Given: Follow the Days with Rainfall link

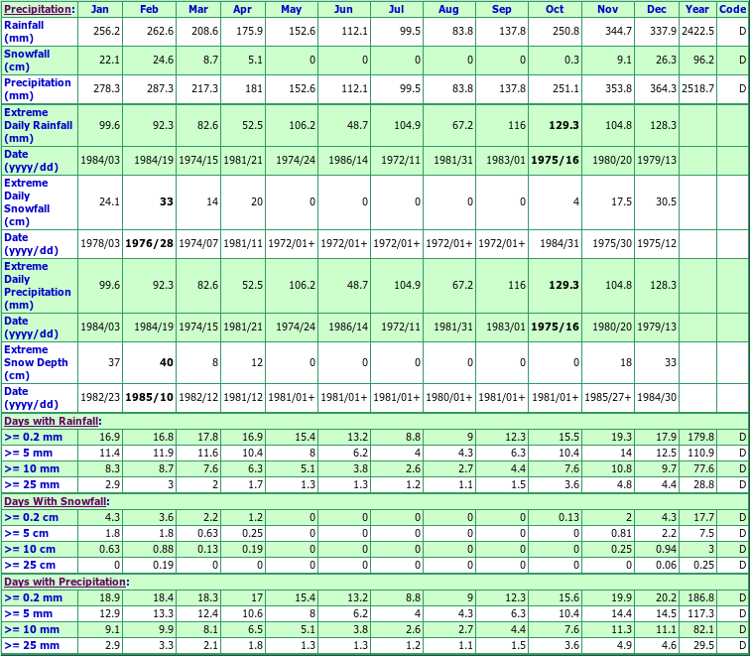Looking at the screenshot, I should tap(52, 422).
